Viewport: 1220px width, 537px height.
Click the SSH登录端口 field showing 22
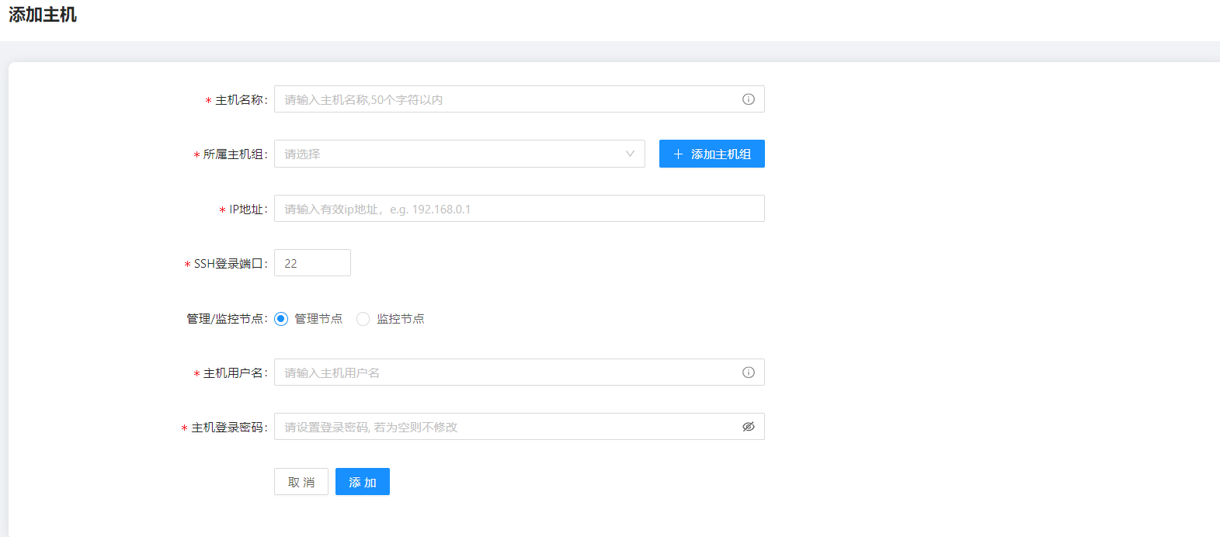point(312,263)
